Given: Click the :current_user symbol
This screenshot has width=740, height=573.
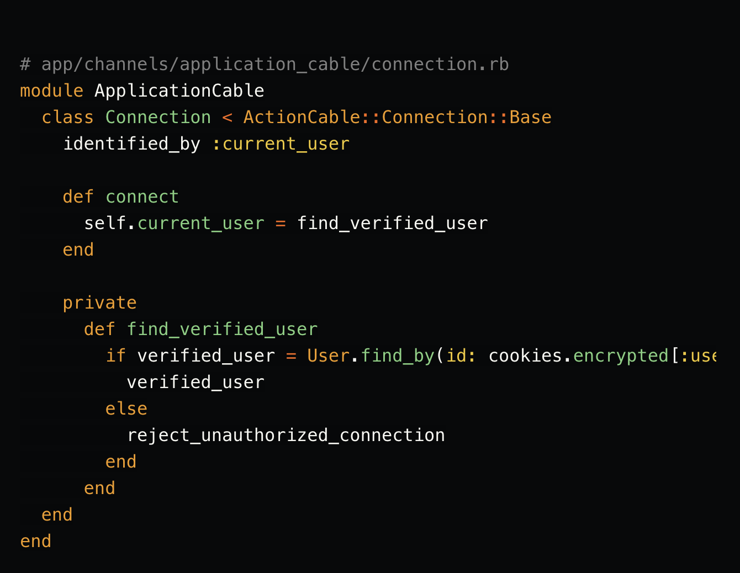Looking at the screenshot, I should [281, 144].
